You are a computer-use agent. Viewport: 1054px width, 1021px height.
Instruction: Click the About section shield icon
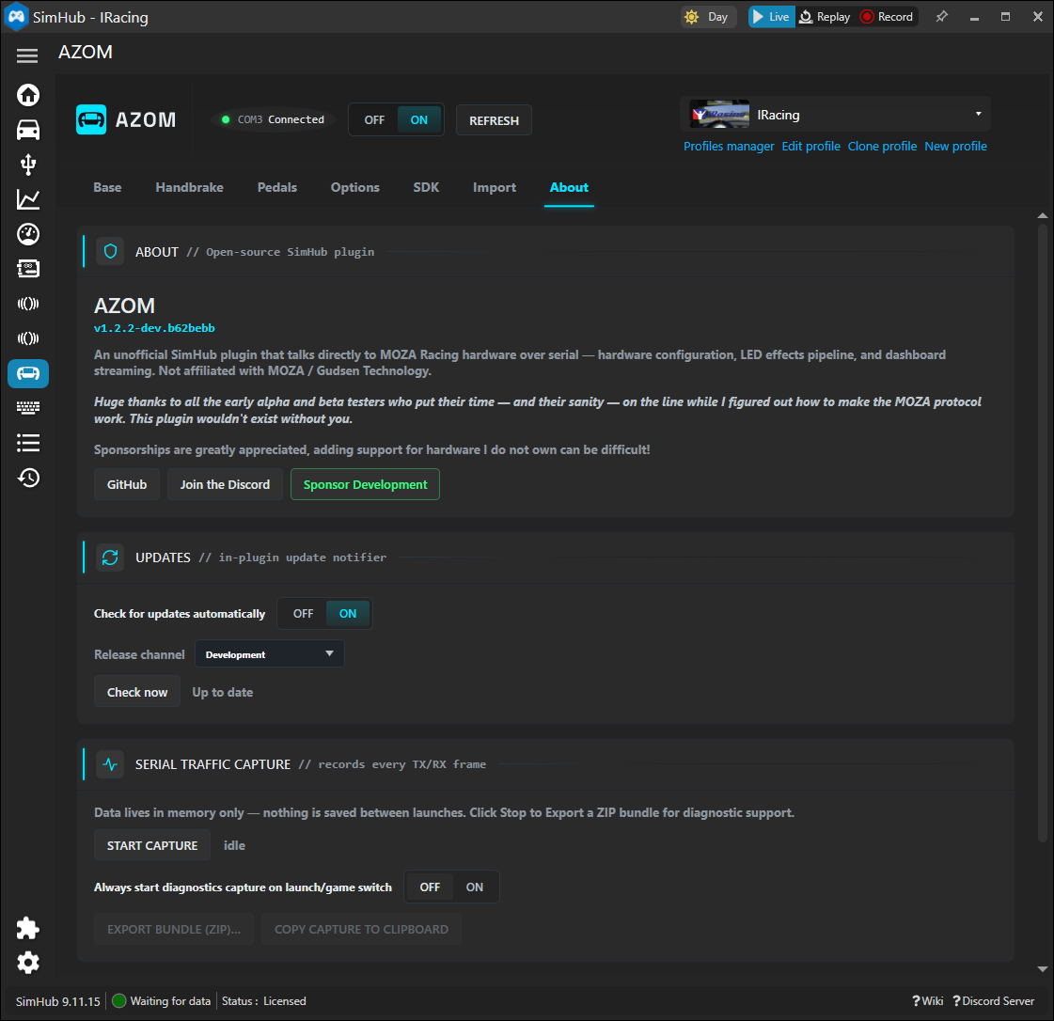110,252
